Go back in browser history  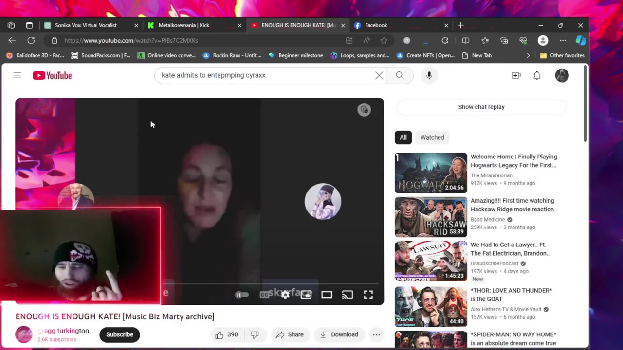click(12, 40)
